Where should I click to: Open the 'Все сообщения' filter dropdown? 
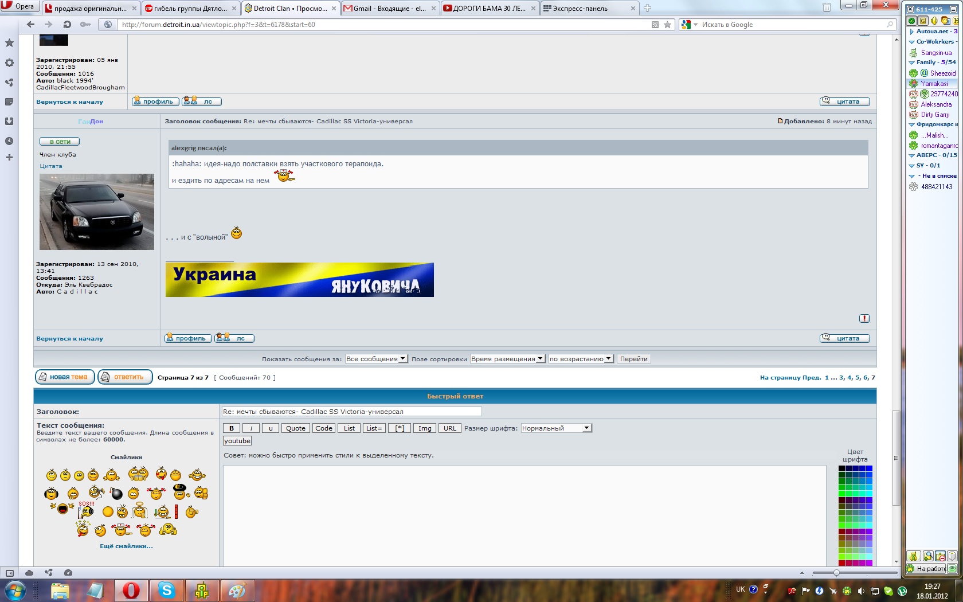coord(376,359)
